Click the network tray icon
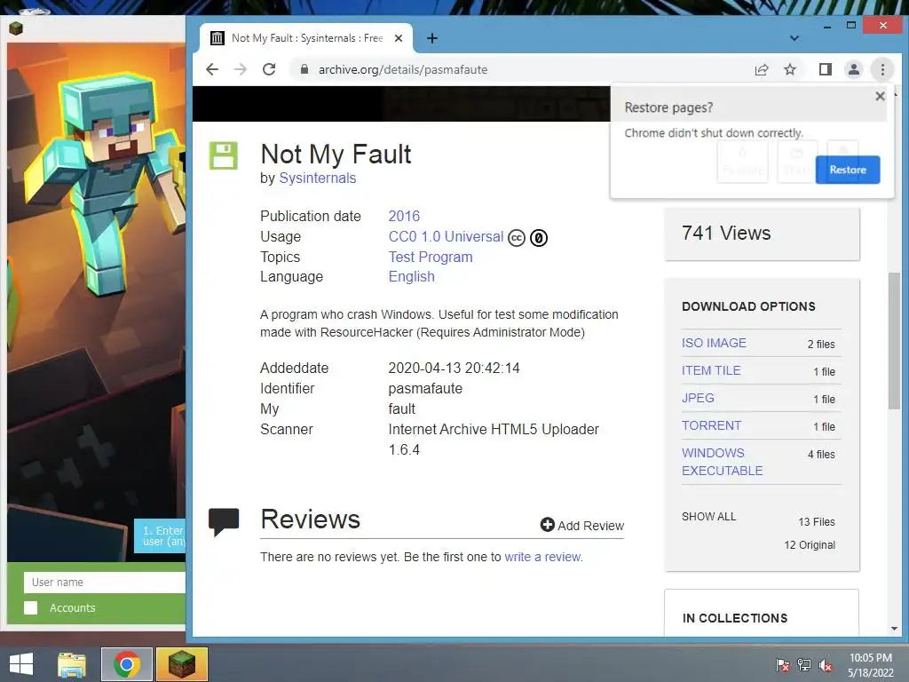 tap(804, 665)
